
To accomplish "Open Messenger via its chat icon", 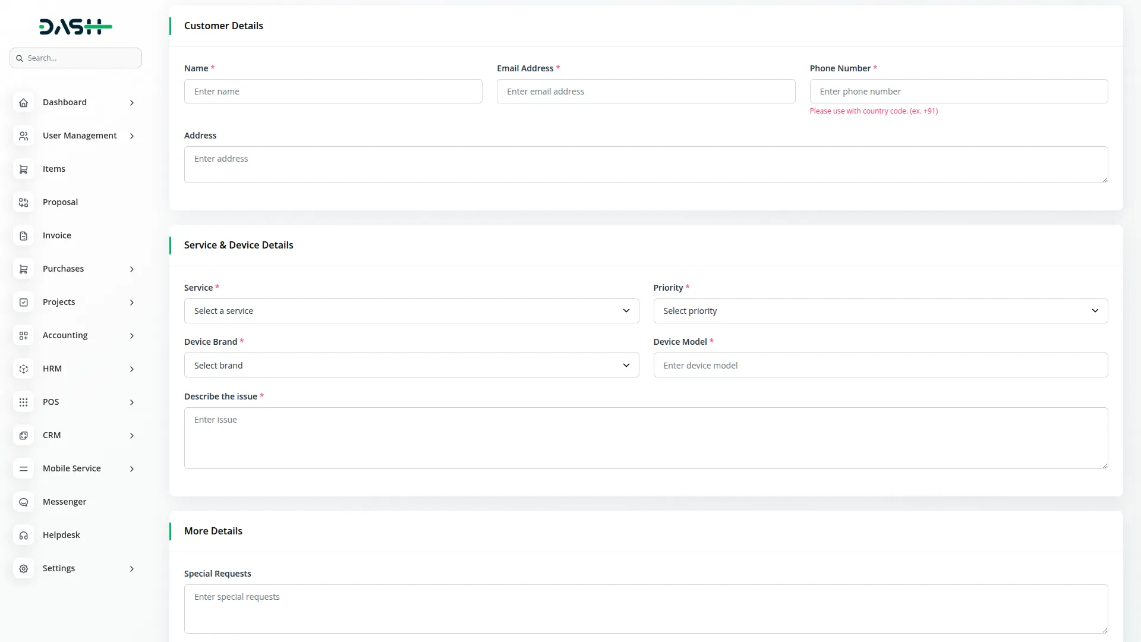I will click(23, 502).
